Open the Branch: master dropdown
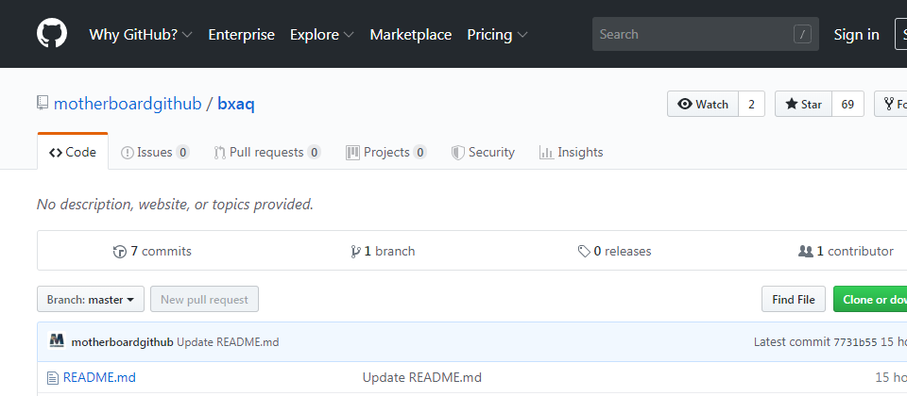Screen dimensions: 907x396 point(91,299)
